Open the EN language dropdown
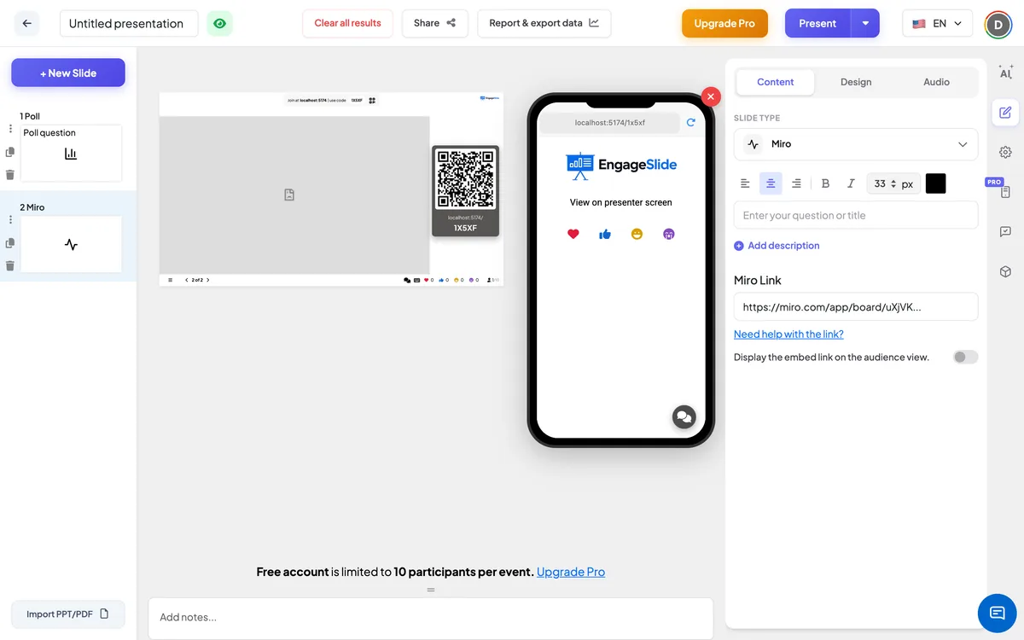1024x640 pixels. point(937,23)
